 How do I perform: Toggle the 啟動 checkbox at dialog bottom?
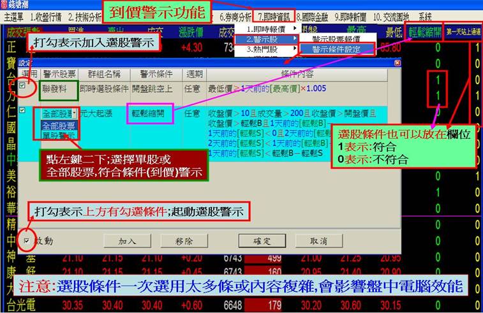26,241
